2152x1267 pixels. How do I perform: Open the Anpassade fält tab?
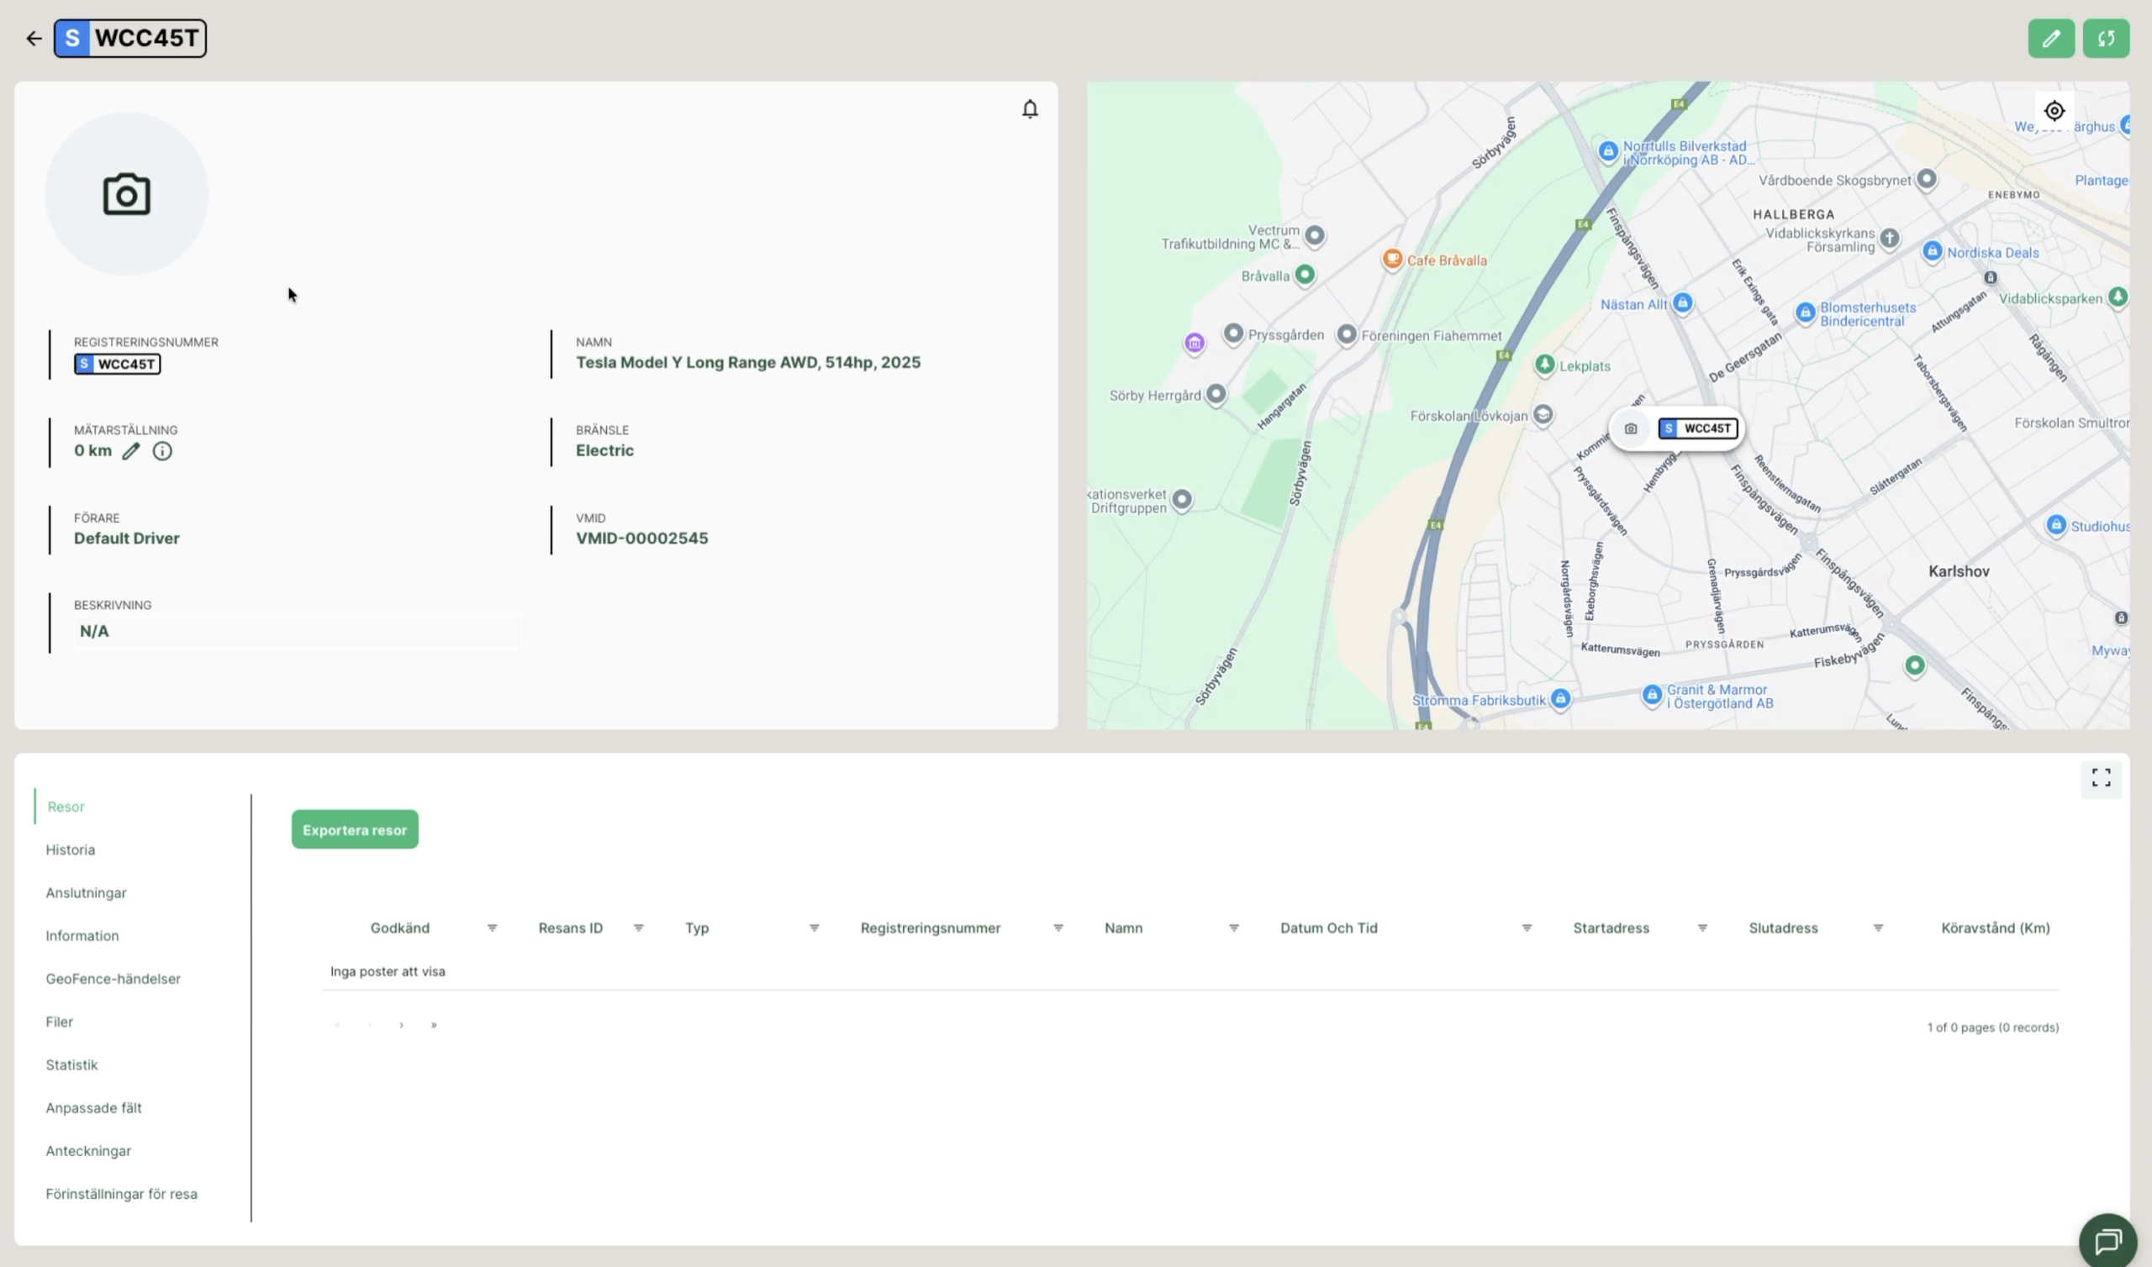click(x=94, y=1108)
